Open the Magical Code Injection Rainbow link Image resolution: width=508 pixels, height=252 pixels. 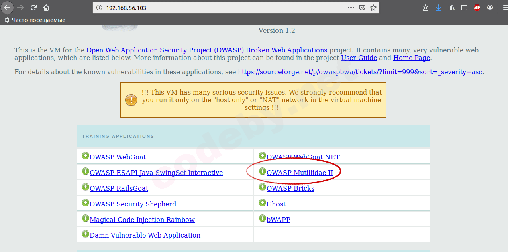[142, 220]
